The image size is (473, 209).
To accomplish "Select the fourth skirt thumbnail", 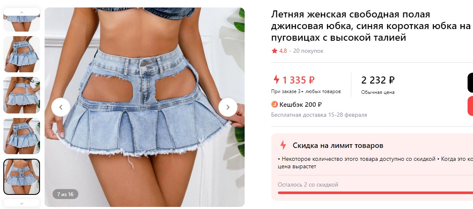I will (21, 136).
